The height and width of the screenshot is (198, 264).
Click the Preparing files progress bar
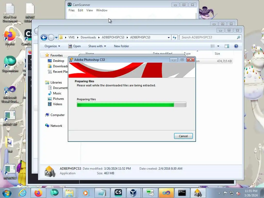coord(131,104)
